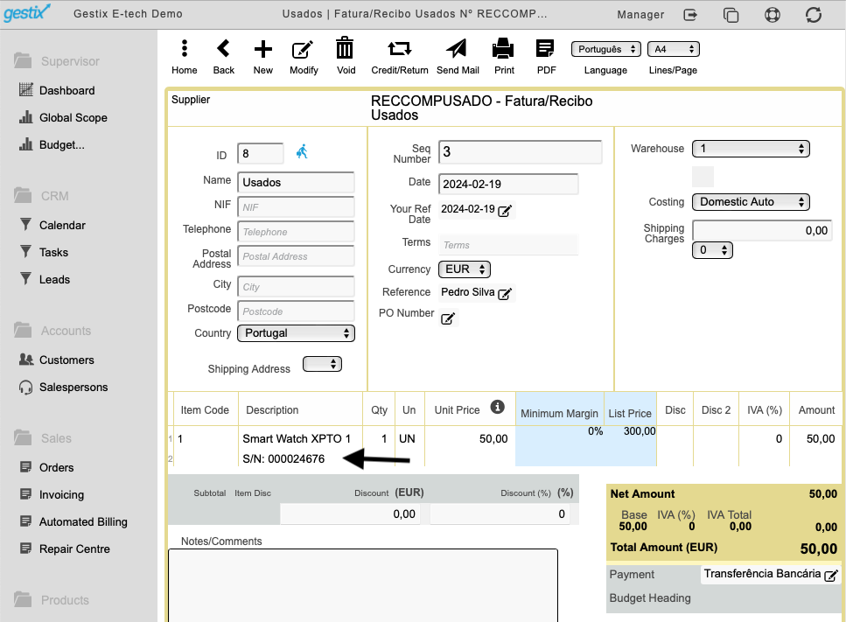Viewport: 846px width, 622px height.
Task: Click the Date field 2024-02-19
Action: tap(508, 184)
